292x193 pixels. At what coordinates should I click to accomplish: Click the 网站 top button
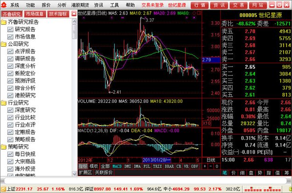(258, 5)
